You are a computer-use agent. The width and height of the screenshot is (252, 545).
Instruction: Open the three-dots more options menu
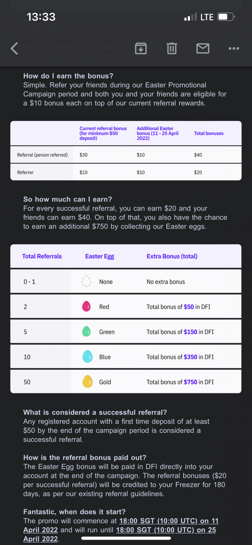click(x=234, y=48)
